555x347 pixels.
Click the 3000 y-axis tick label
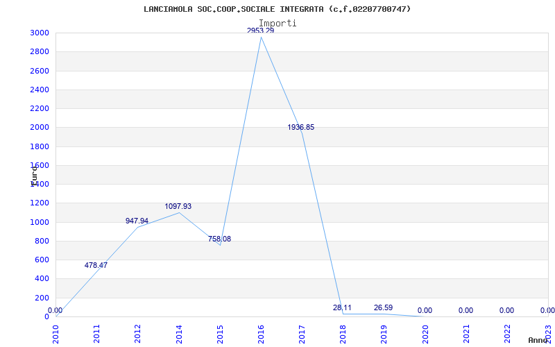tap(40, 33)
